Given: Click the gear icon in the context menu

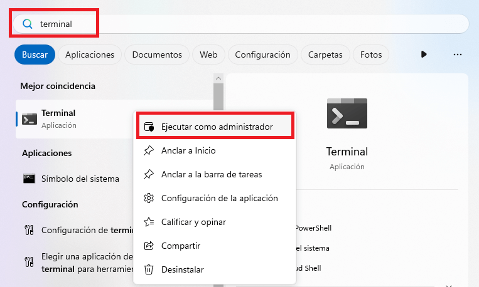Looking at the screenshot, I should (149, 198).
